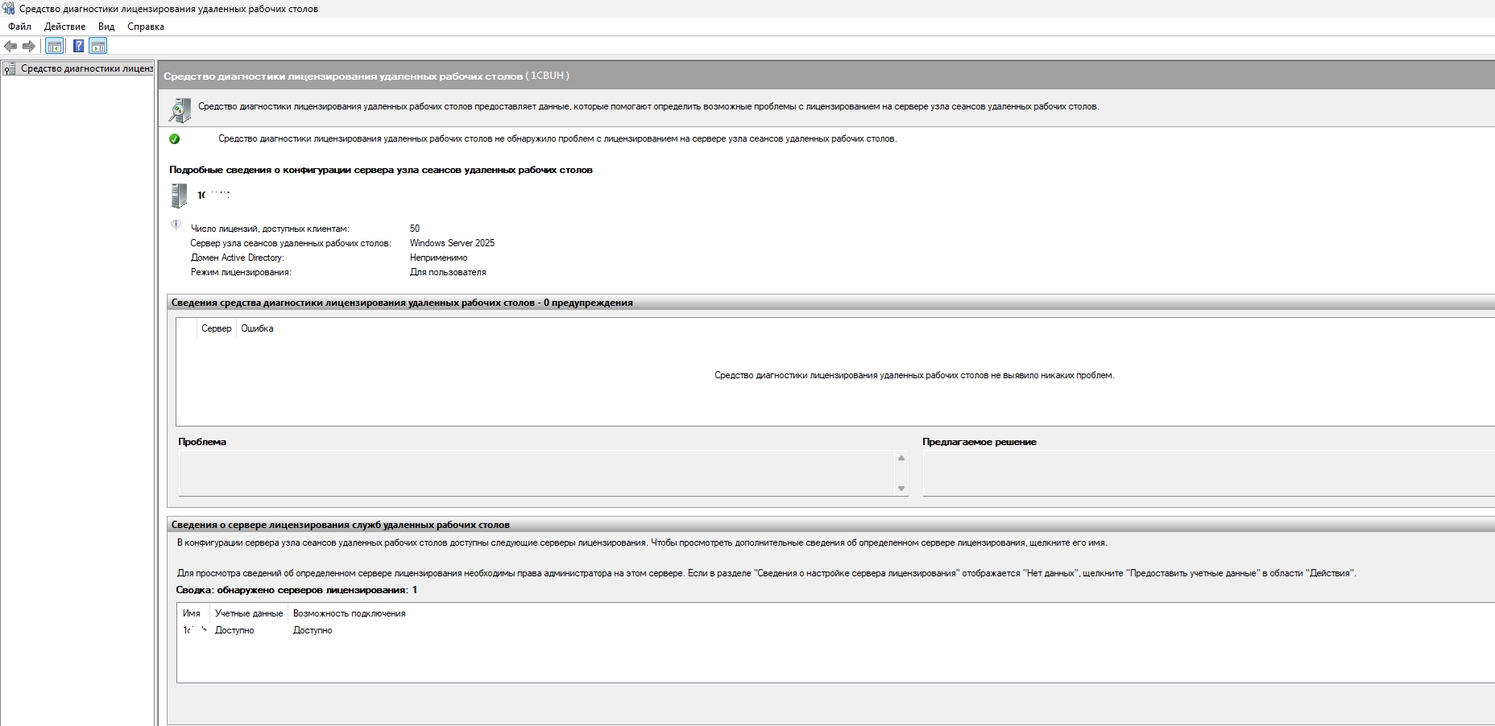1495x726 pixels.
Task: Click the green checkmark status icon
Action: [175, 138]
